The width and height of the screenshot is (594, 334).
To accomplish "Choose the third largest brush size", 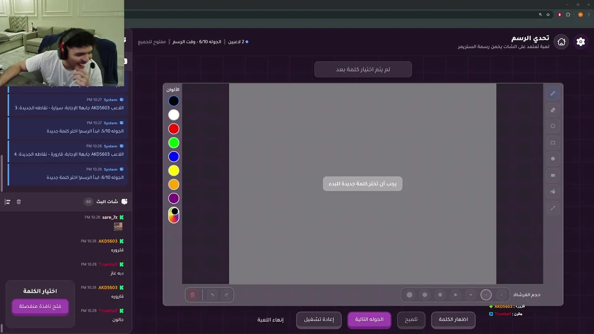I will pyautogui.click(x=440, y=295).
